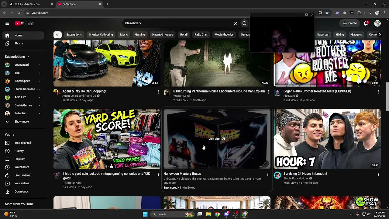This screenshot has width=389, height=219.
Task: Open the Windows Start menu
Action: 145,214
